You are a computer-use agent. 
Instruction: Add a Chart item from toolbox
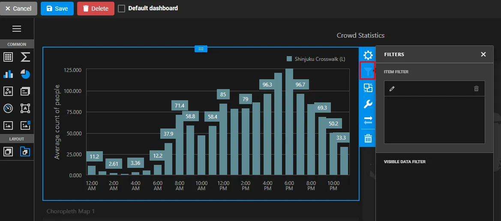8,74
